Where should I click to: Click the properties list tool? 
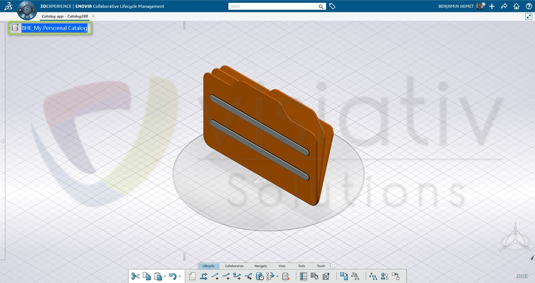(303, 276)
